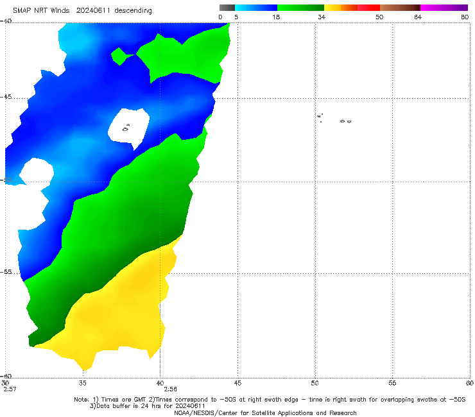Click the "Data buffer is 24 hrs" note line
This screenshot has width=475, height=417.
[x=148, y=406]
